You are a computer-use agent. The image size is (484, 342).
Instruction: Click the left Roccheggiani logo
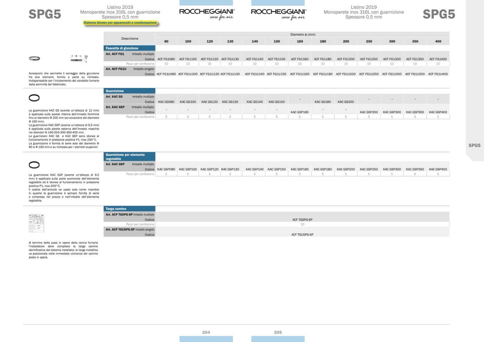(207, 14)
